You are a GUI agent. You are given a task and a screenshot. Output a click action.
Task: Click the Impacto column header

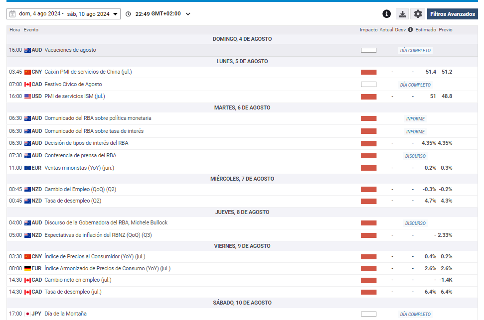(x=368, y=30)
